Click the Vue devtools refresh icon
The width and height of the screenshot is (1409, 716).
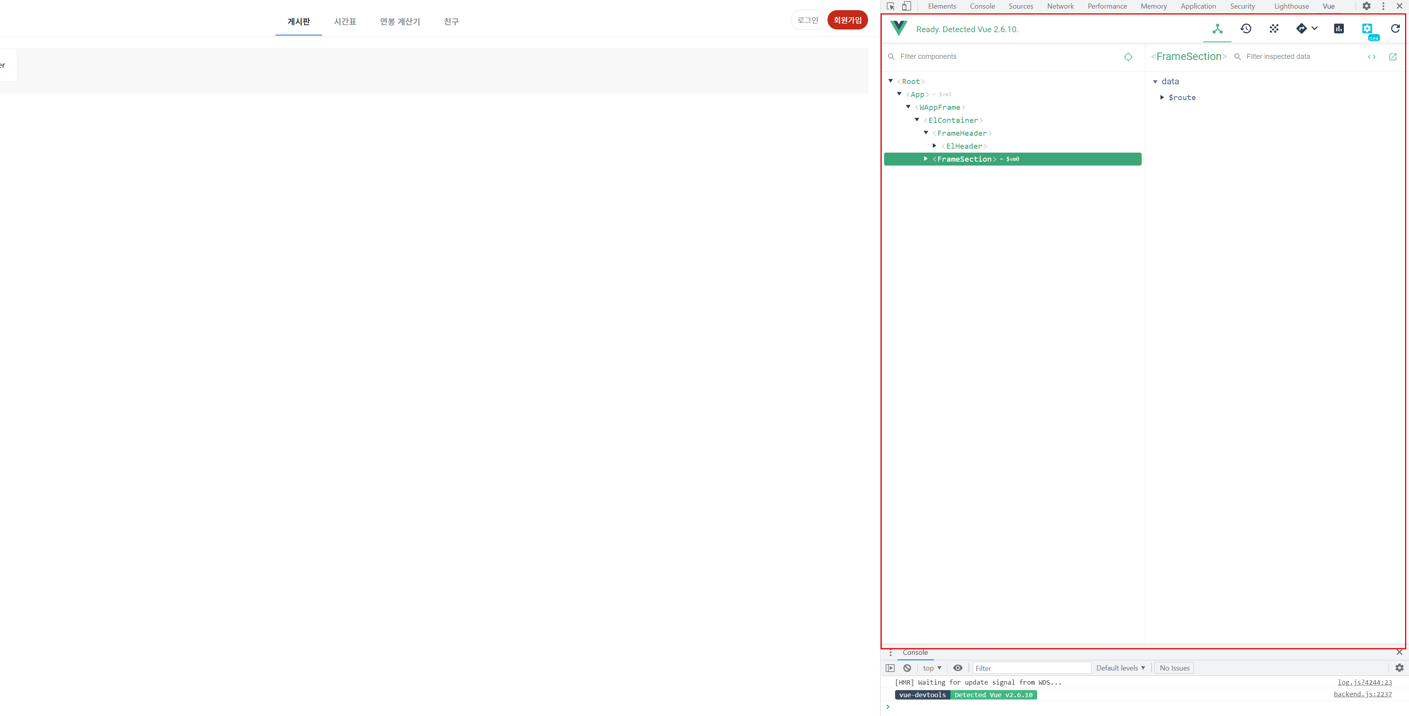coord(1395,29)
